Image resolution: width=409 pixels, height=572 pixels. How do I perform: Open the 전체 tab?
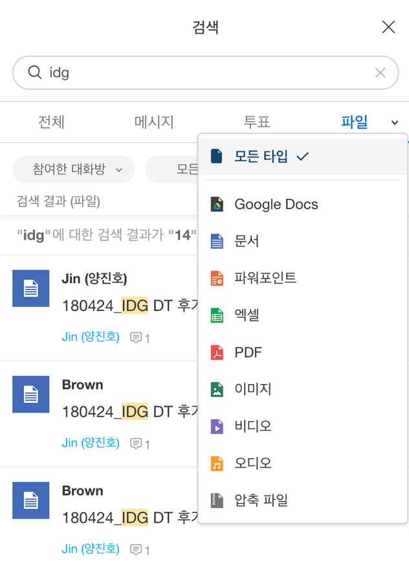(x=51, y=122)
